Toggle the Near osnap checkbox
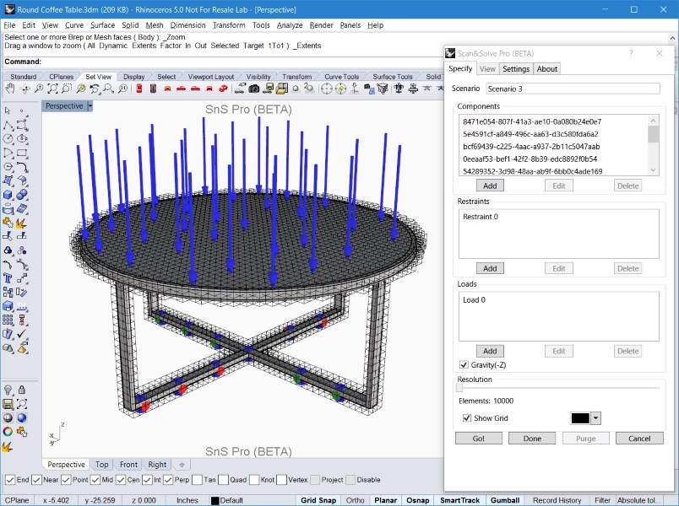 point(37,480)
